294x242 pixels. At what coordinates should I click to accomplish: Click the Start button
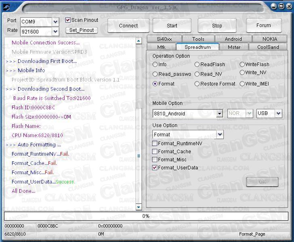[172, 26]
